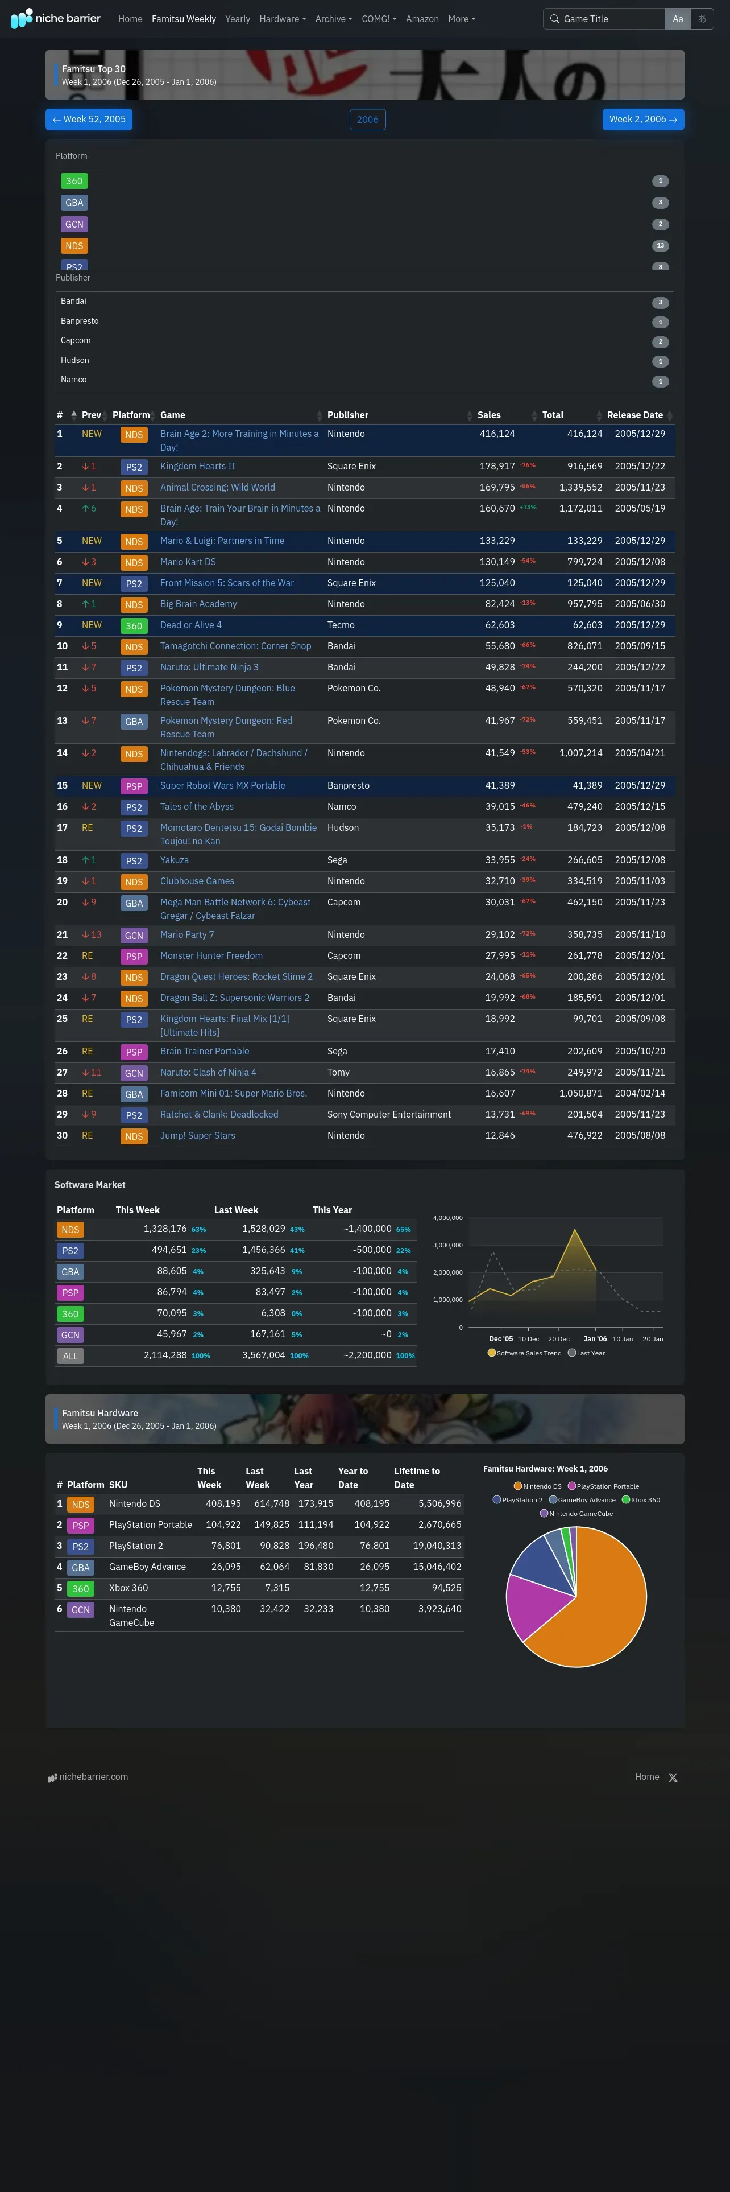Sort by Total column header
730x2192 pixels.
coord(572,415)
